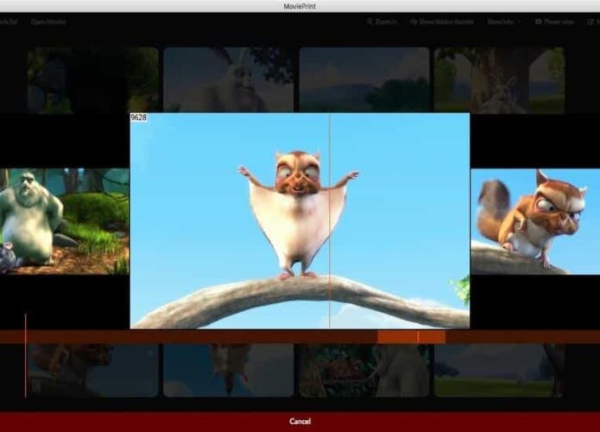Select the big rabbit thumbnail on the left
Image resolution: width=600 pixels, height=432 pixels.
tap(64, 221)
